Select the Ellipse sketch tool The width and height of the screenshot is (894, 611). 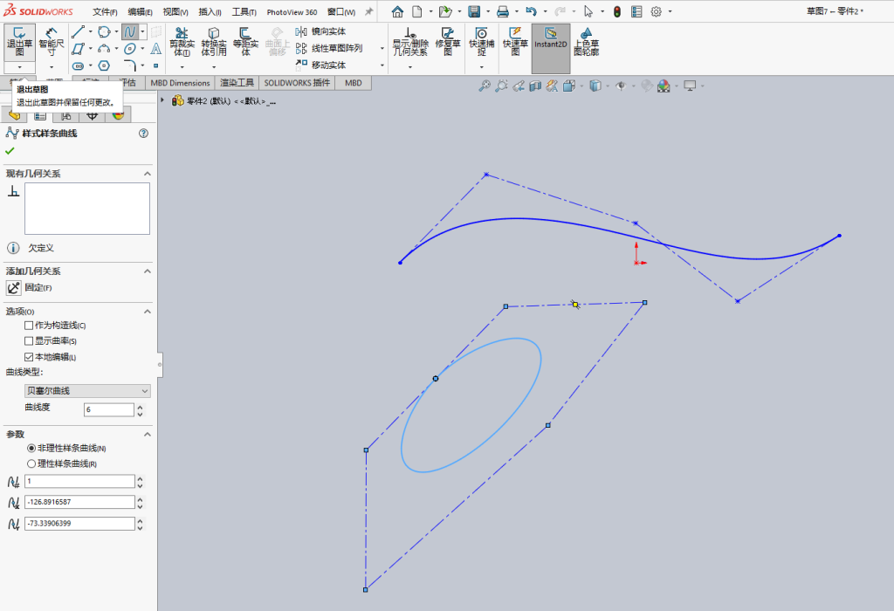(130, 49)
